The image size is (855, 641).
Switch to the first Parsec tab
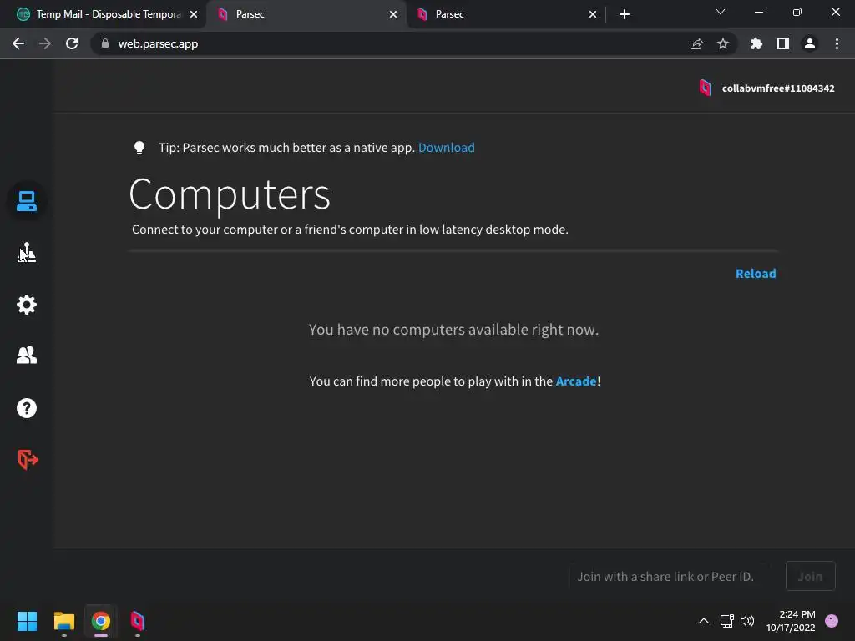coord(306,14)
